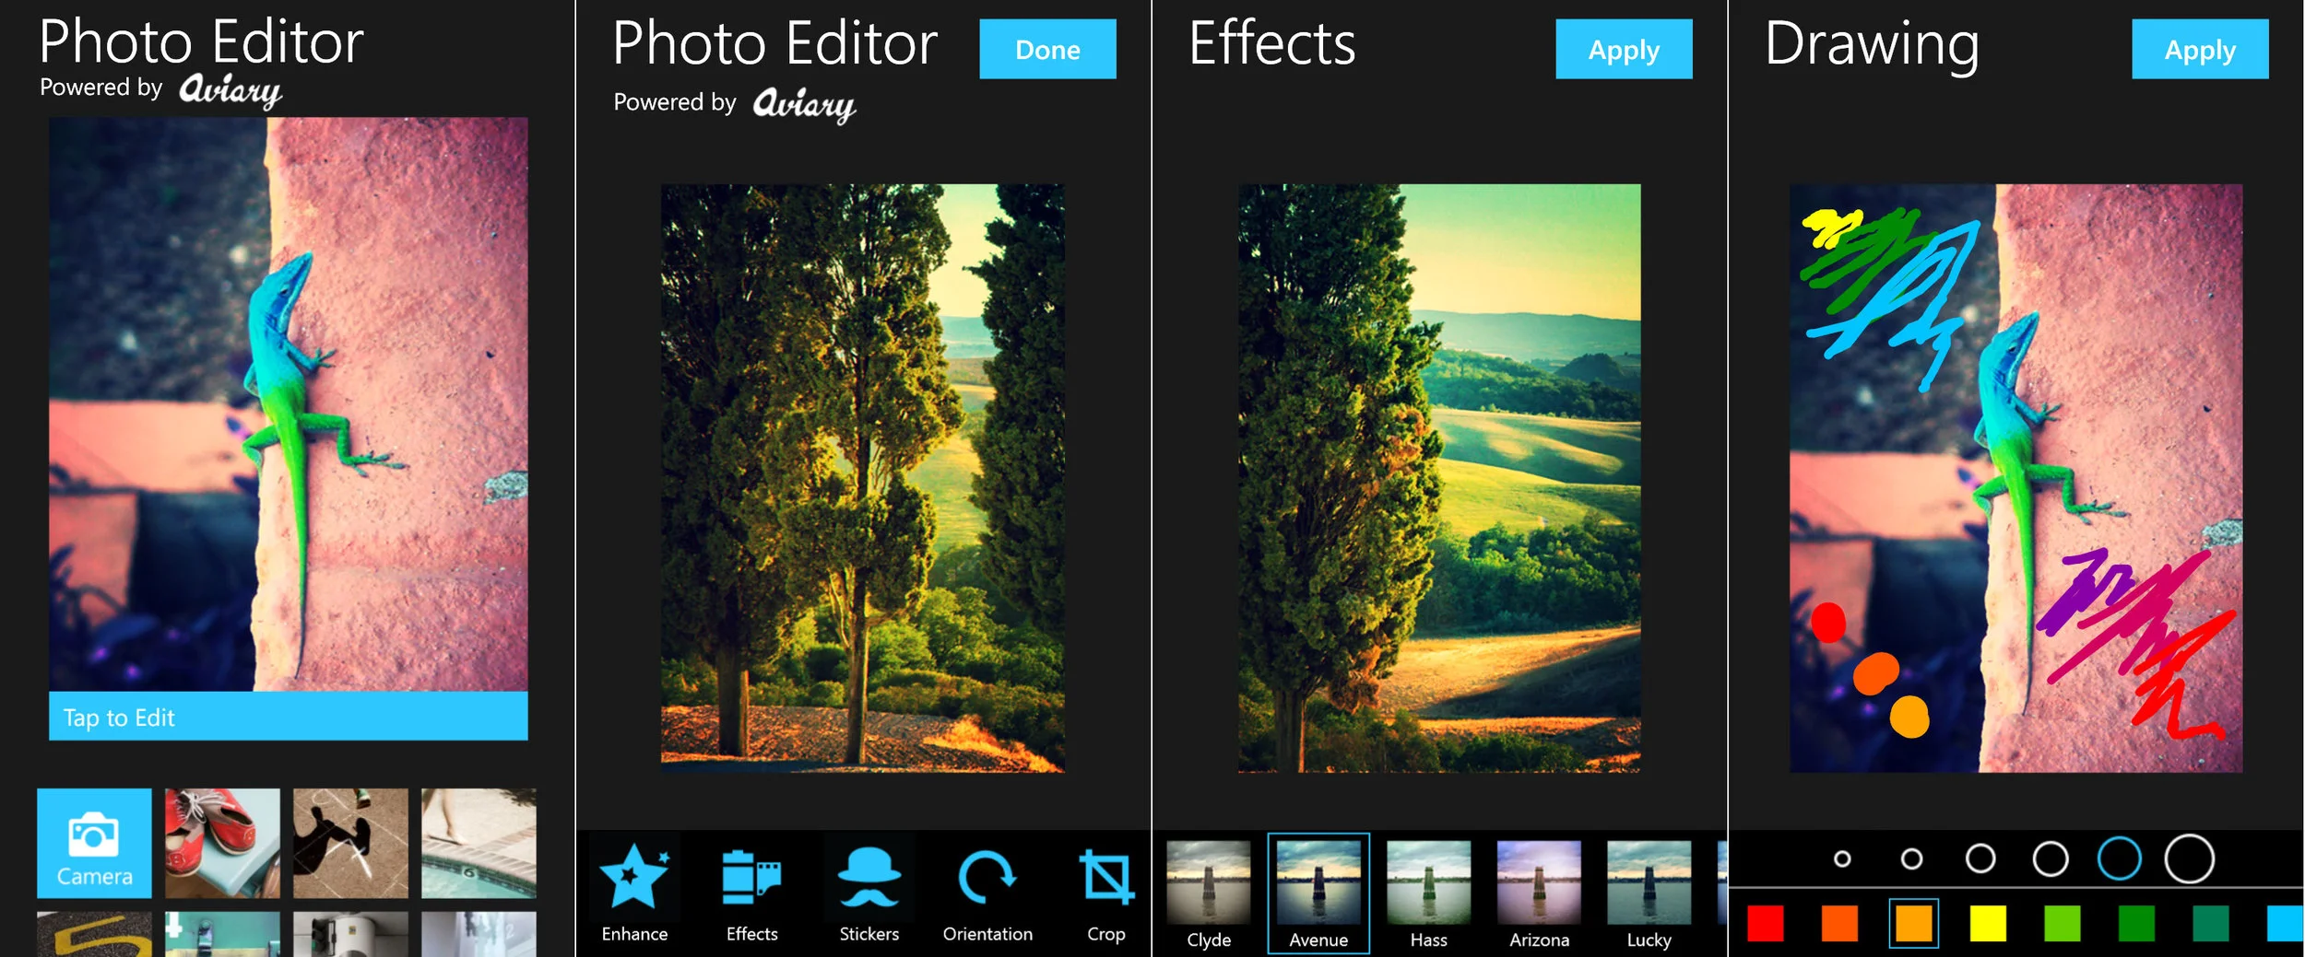The width and height of the screenshot is (2305, 957).
Task: Tap the cypress tree photo in editor
Action: tap(863, 478)
